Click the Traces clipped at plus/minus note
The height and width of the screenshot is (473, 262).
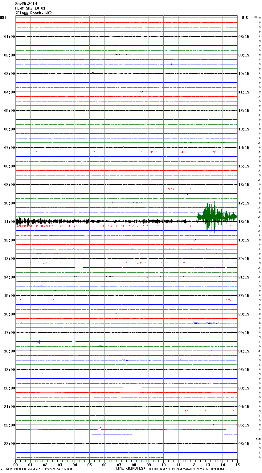(186, 469)
